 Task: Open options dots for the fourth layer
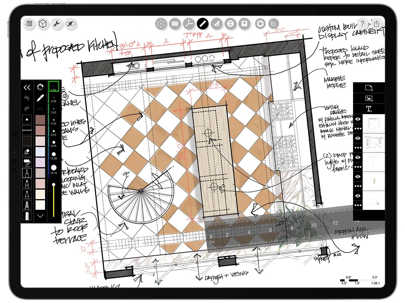tap(358, 186)
